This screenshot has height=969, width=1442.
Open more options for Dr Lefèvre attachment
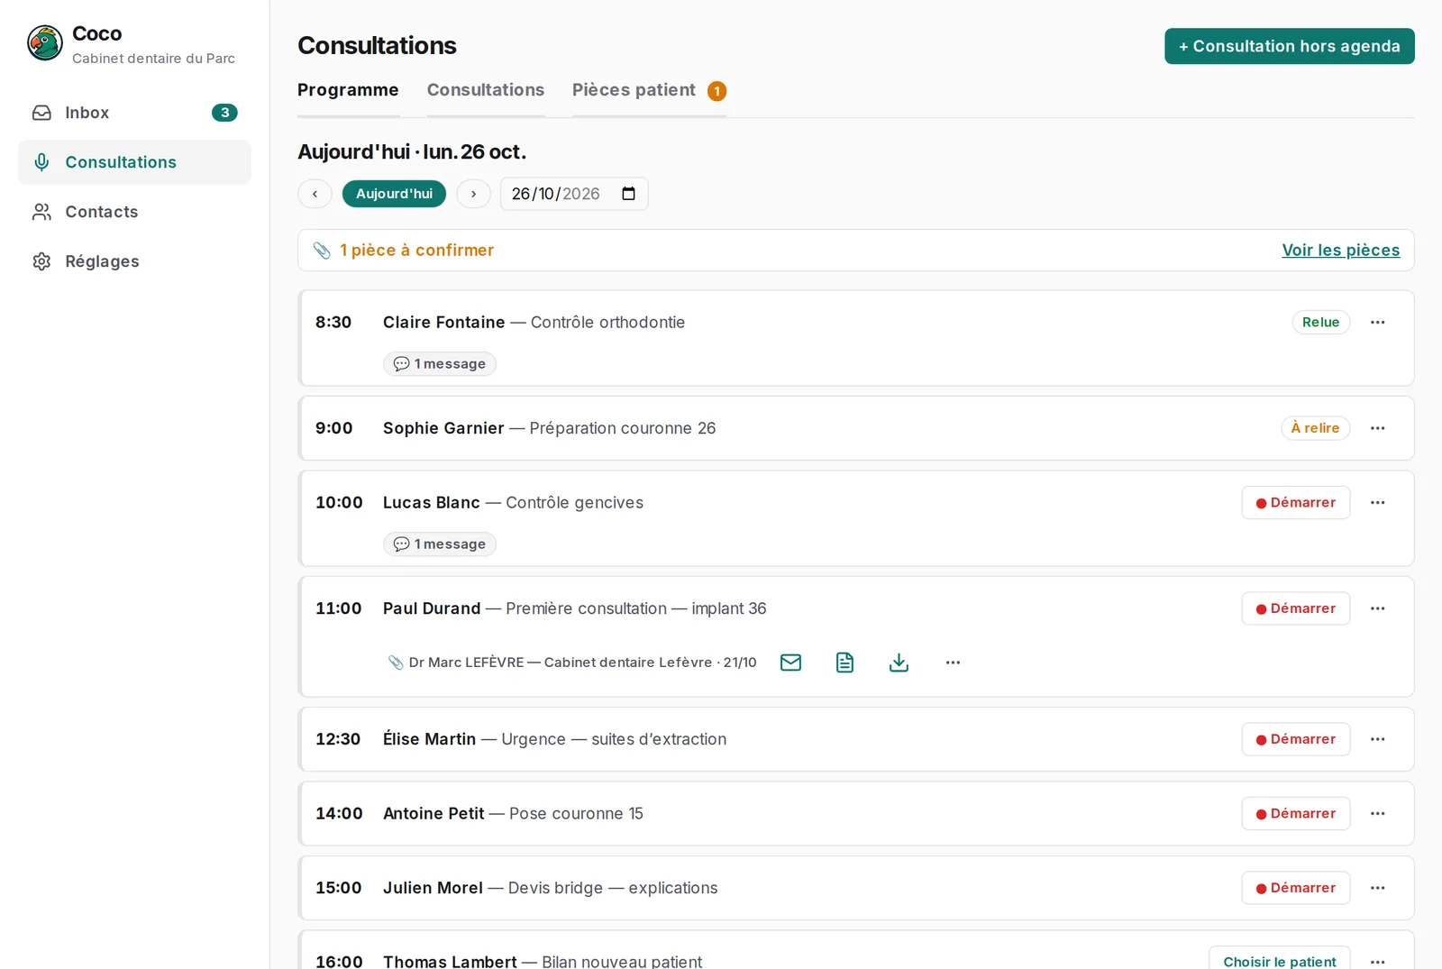(953, 663)
